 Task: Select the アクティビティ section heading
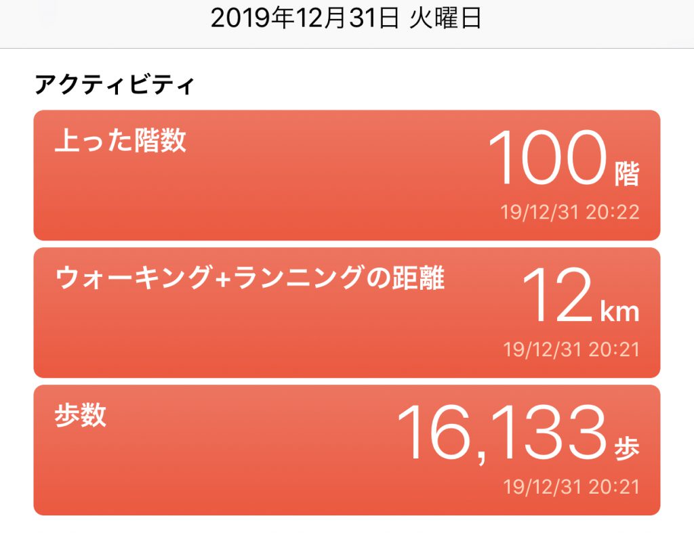coord(114,85)
